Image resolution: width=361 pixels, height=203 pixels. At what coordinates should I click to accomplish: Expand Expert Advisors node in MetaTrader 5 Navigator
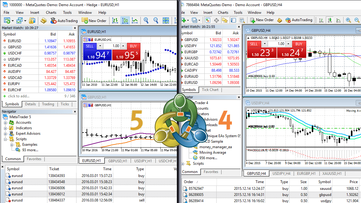pos(6,133)
